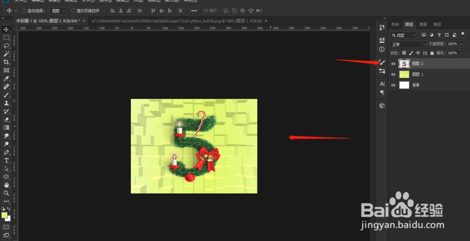Toggle lock image pixels brush icon
Image resolution: width=470 pixels, height=241 pixels.
coord(411,53)
